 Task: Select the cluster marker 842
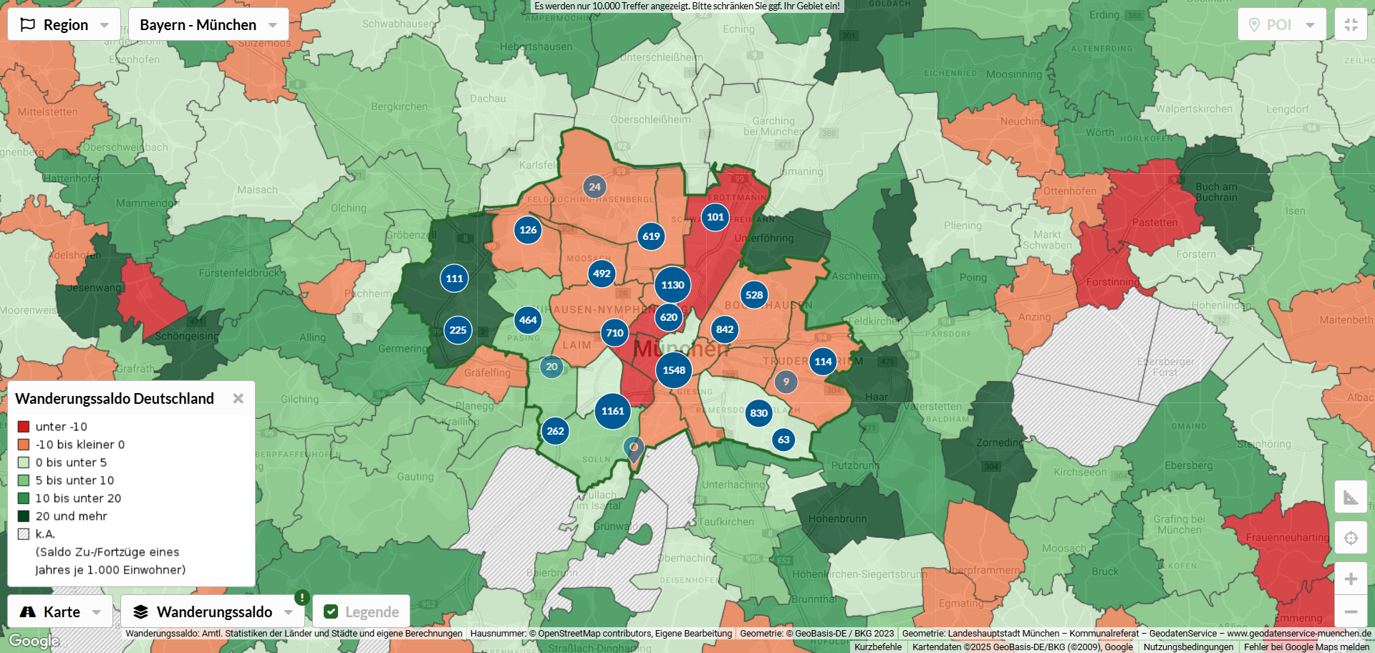[x=725, y=329]
